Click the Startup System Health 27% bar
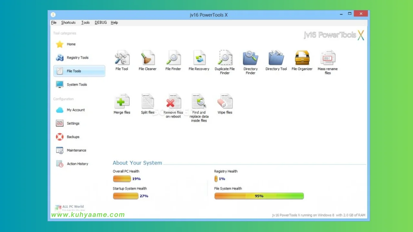The image size is (413, 232). (x=126, y=196)
